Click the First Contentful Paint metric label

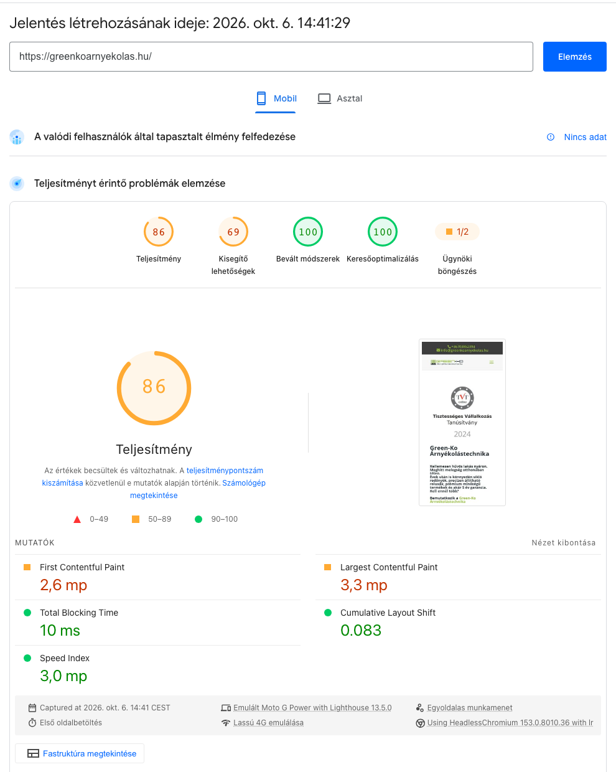point(82,567)
